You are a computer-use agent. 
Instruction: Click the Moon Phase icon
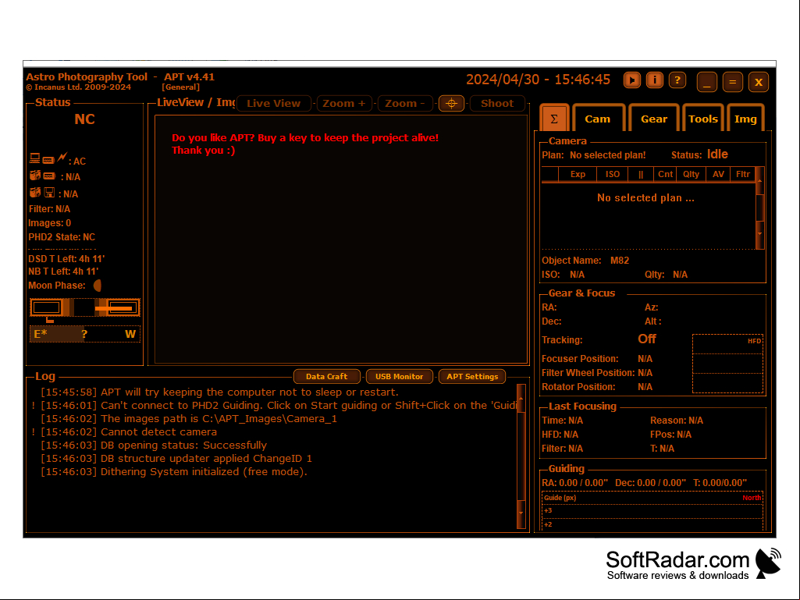pos(97,286)
